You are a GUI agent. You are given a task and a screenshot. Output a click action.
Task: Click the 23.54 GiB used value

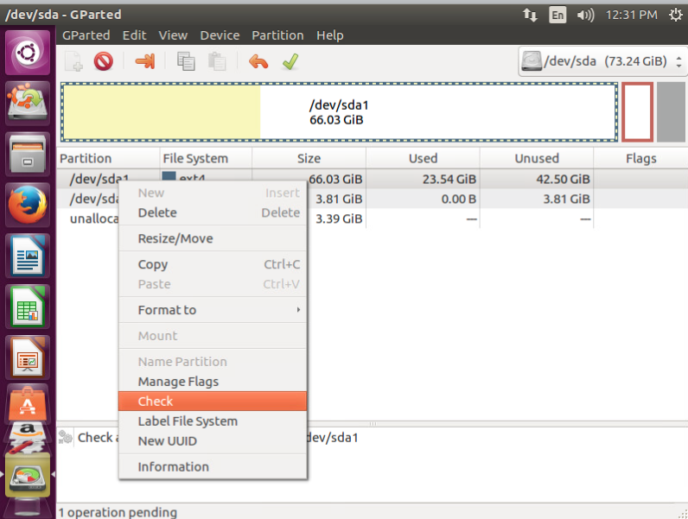pyautogui.click(x=449, y=180)
